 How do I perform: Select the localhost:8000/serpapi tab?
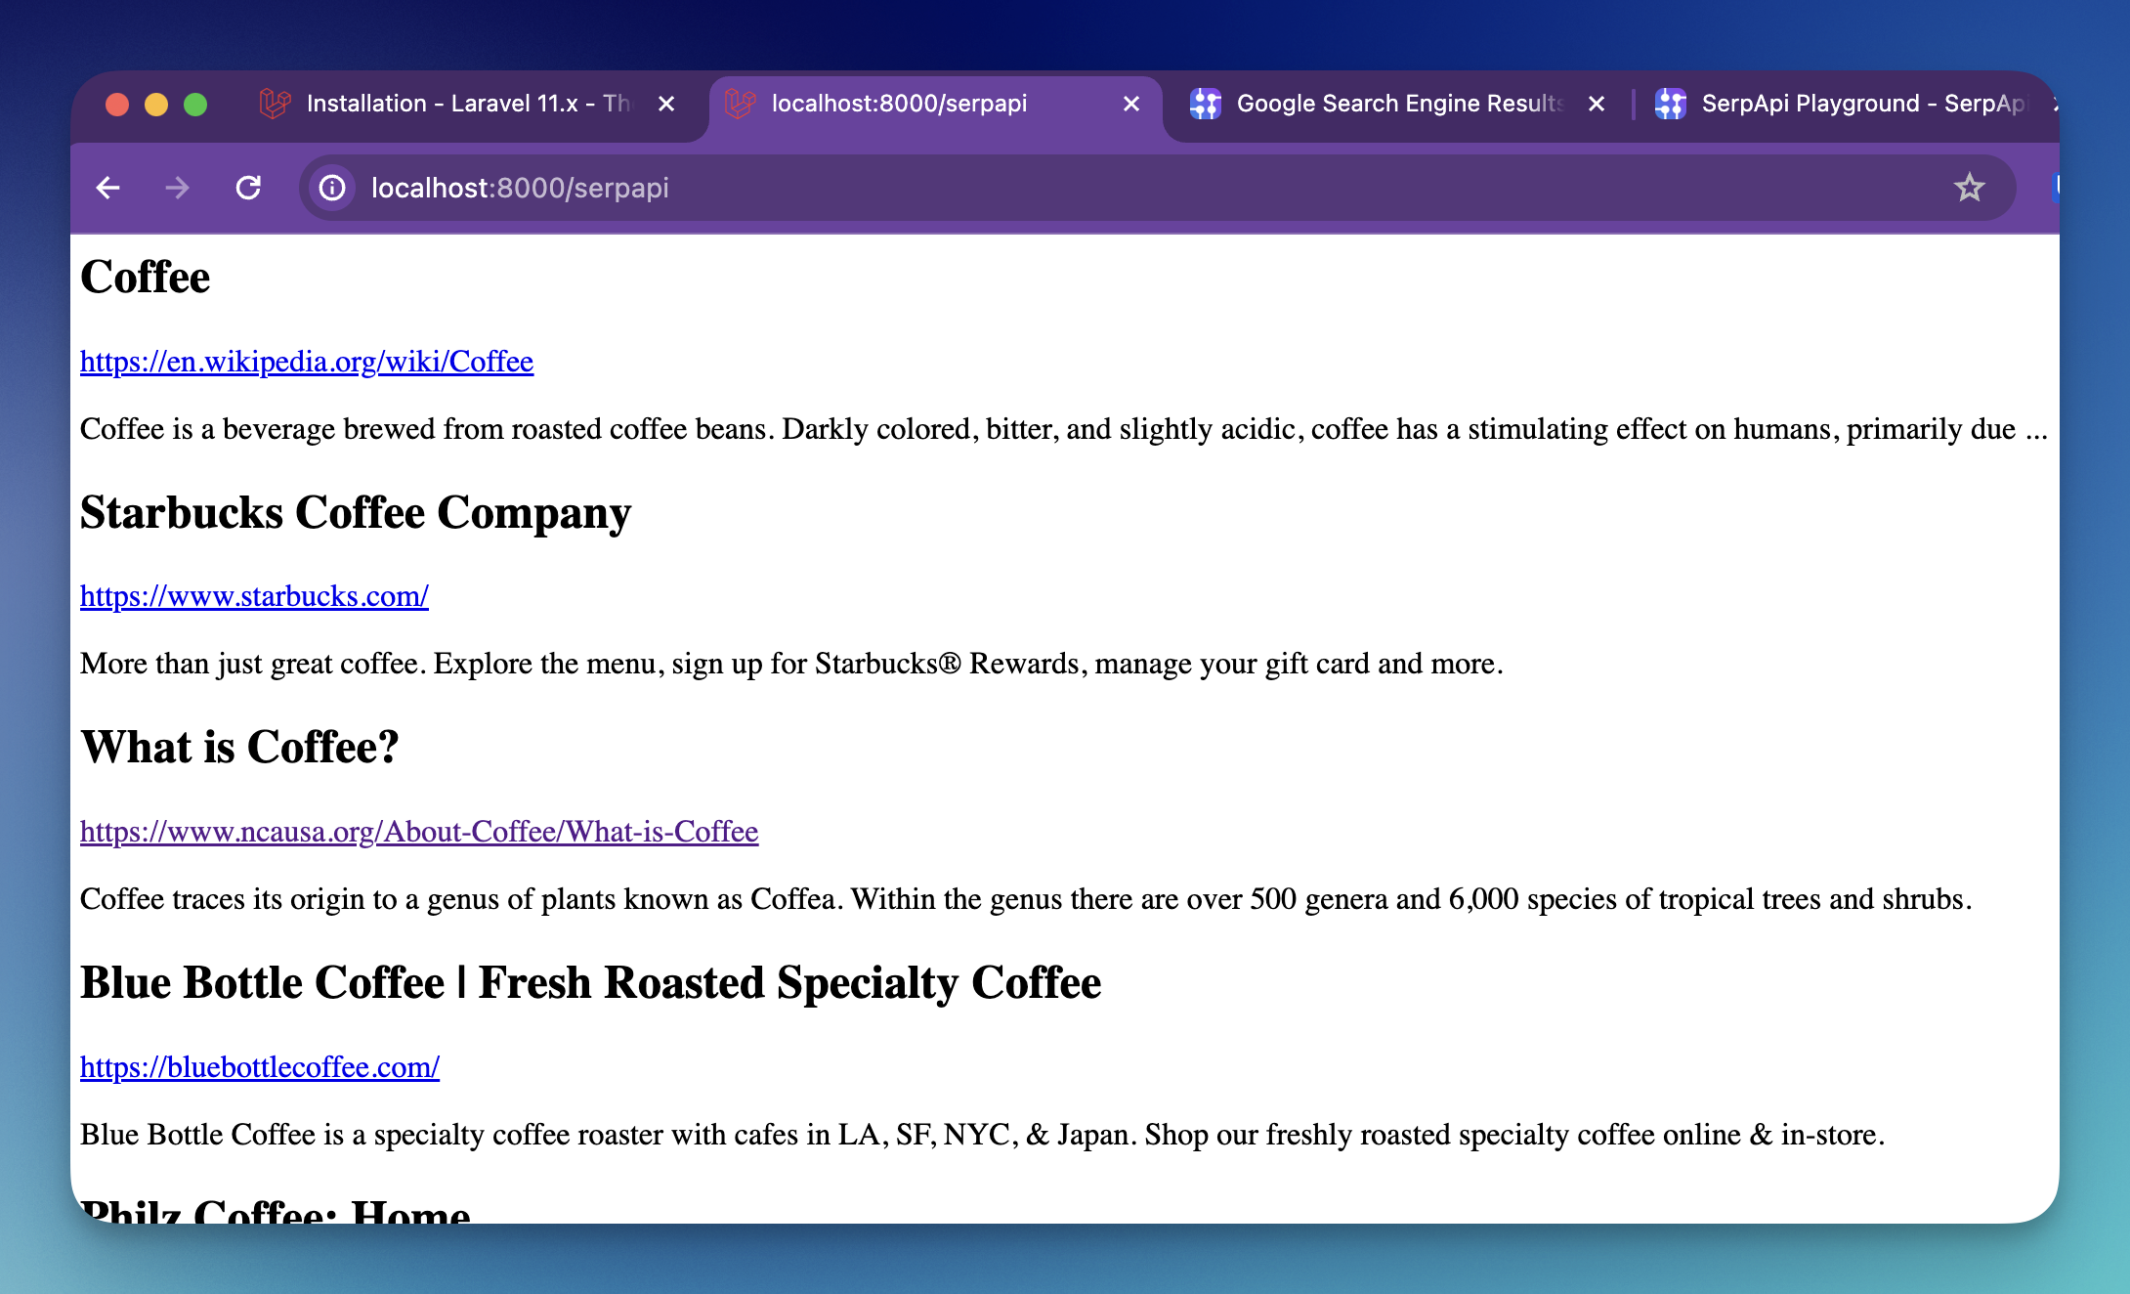899,104
